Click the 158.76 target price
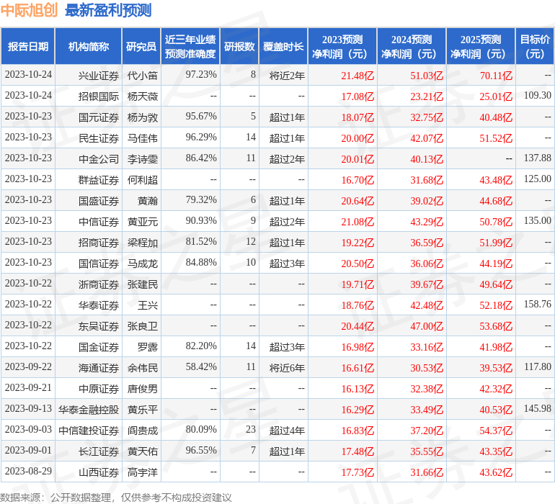 tap(537, 304)
